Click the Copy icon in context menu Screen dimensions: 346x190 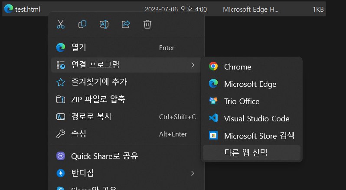82,24
